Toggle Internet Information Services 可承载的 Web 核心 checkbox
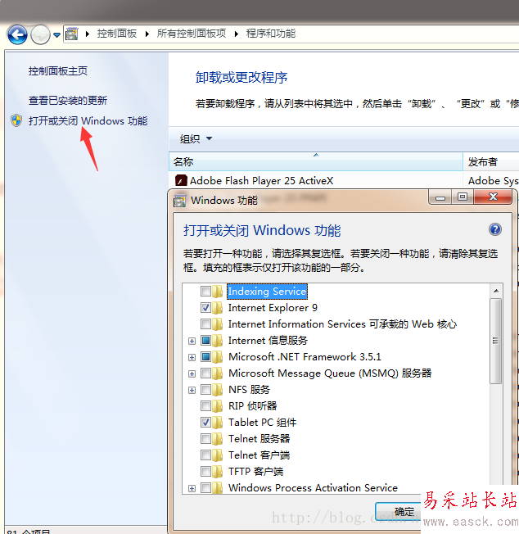 click(x=205, y=324)
